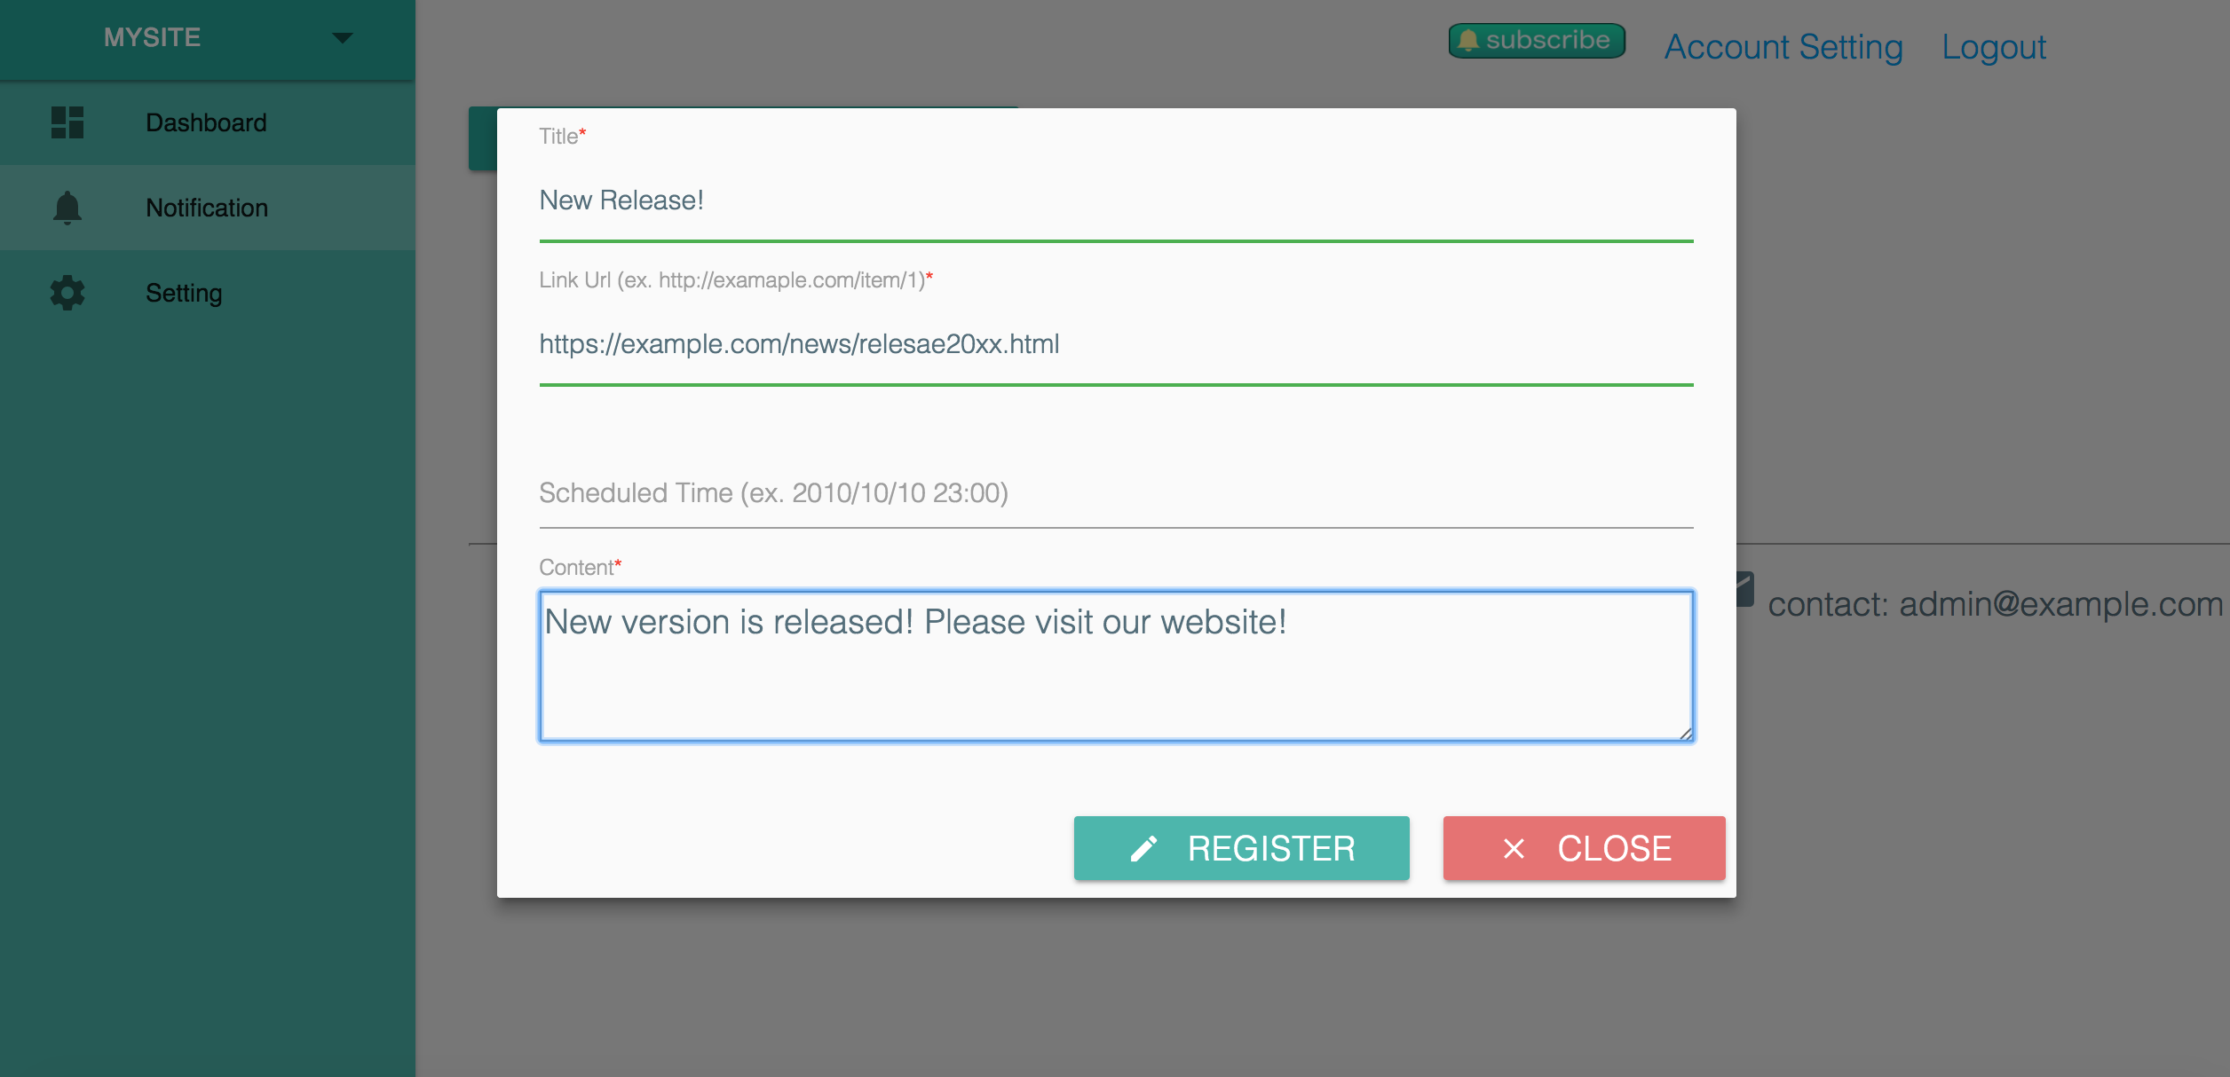Image resolution: width=2230 pixels, height=1077 pixels.
Task: Open the MYSITE site selector
Action: [x=153, y=38]
